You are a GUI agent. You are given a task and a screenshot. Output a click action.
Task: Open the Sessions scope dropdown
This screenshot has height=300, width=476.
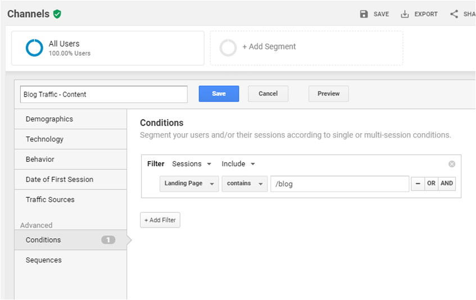point(192,164)
